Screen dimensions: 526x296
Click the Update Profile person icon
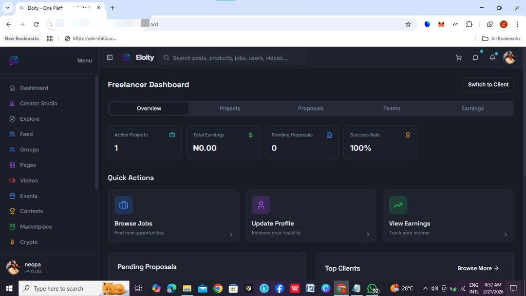click(x=261, y=205)
